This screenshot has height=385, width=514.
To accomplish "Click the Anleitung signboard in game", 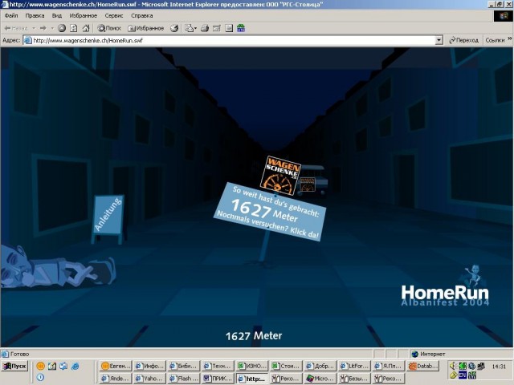I will point(108,215).
